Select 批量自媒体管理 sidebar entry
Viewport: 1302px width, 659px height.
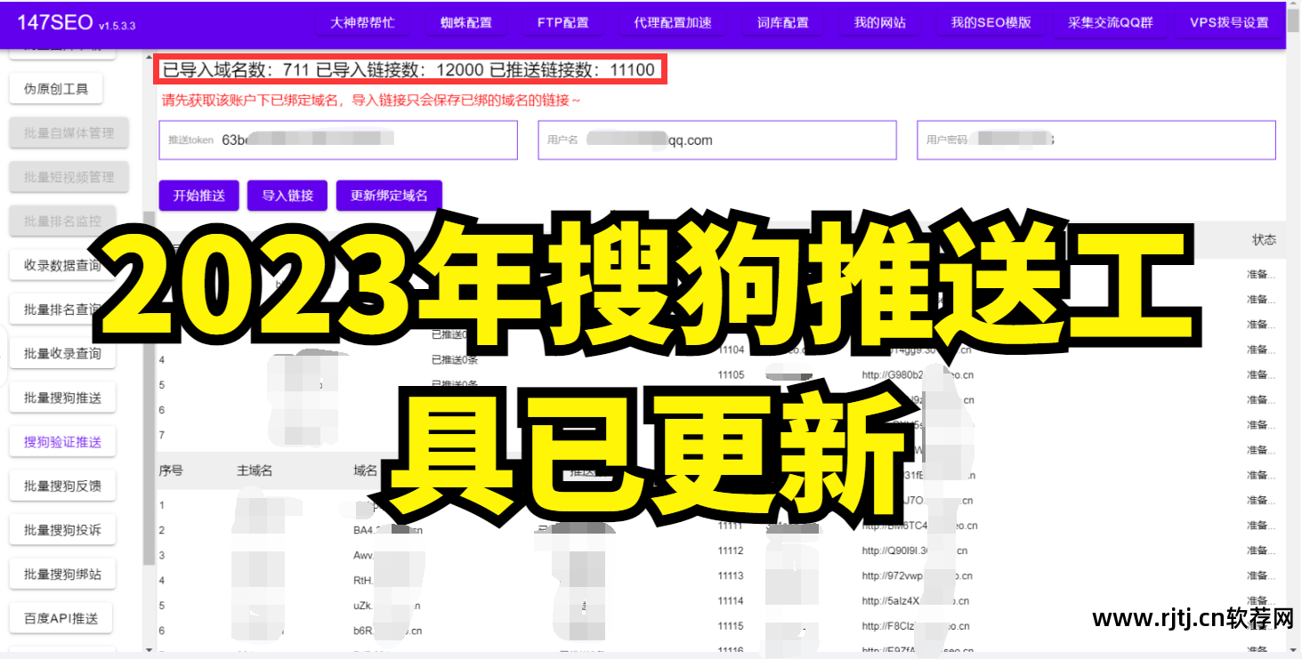pos(69,133)
